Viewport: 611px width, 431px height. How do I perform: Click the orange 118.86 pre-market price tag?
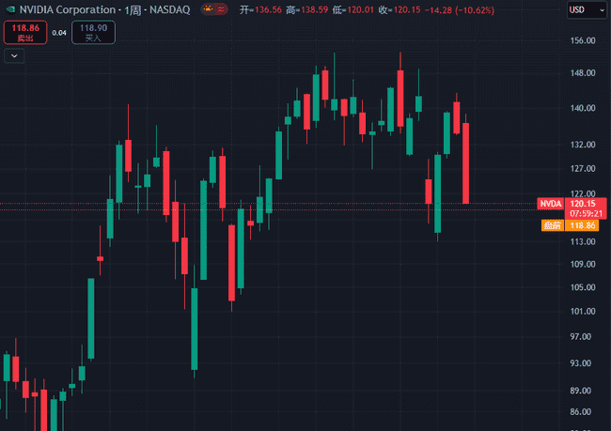pyautogui.click(x=582, y=225)
